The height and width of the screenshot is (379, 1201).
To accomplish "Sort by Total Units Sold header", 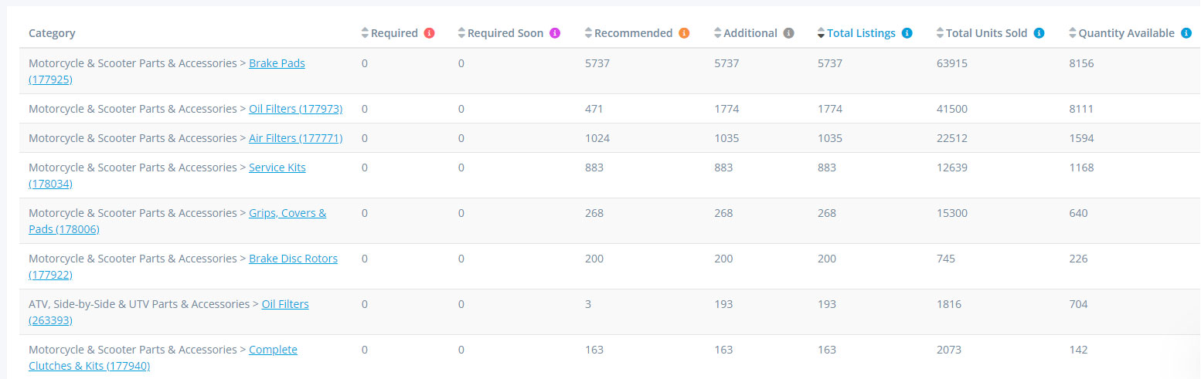I will coord(982,33).
